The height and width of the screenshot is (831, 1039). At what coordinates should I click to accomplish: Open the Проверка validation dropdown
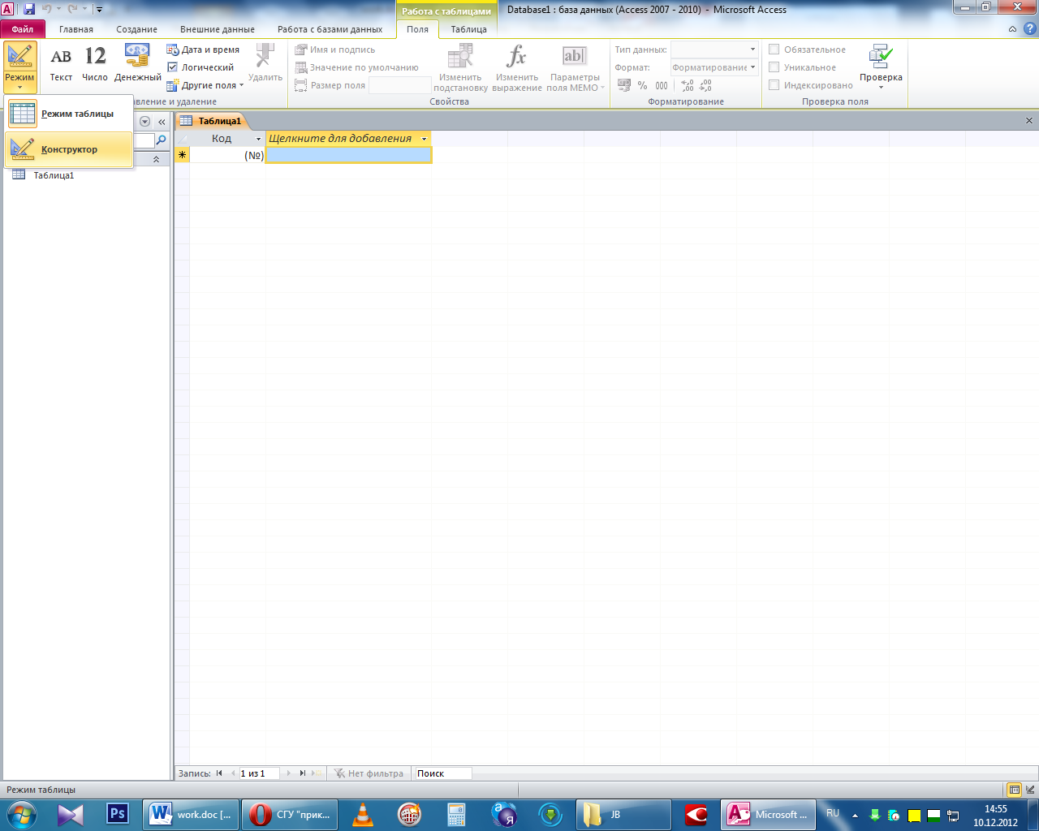click(881, 67)
